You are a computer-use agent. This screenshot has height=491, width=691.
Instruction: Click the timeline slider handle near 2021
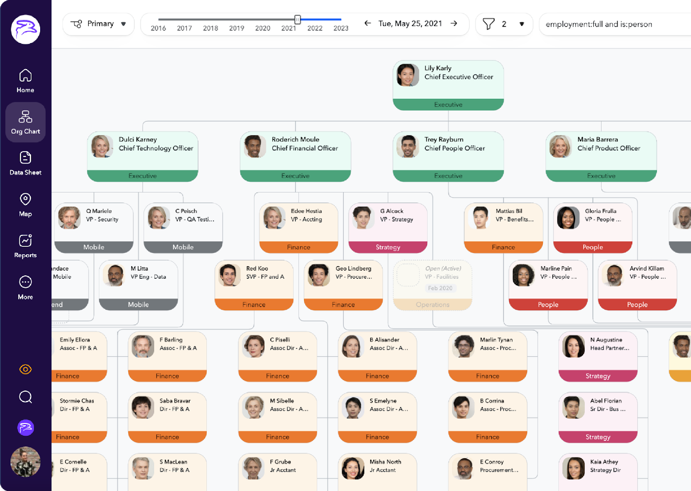(297, 19)
